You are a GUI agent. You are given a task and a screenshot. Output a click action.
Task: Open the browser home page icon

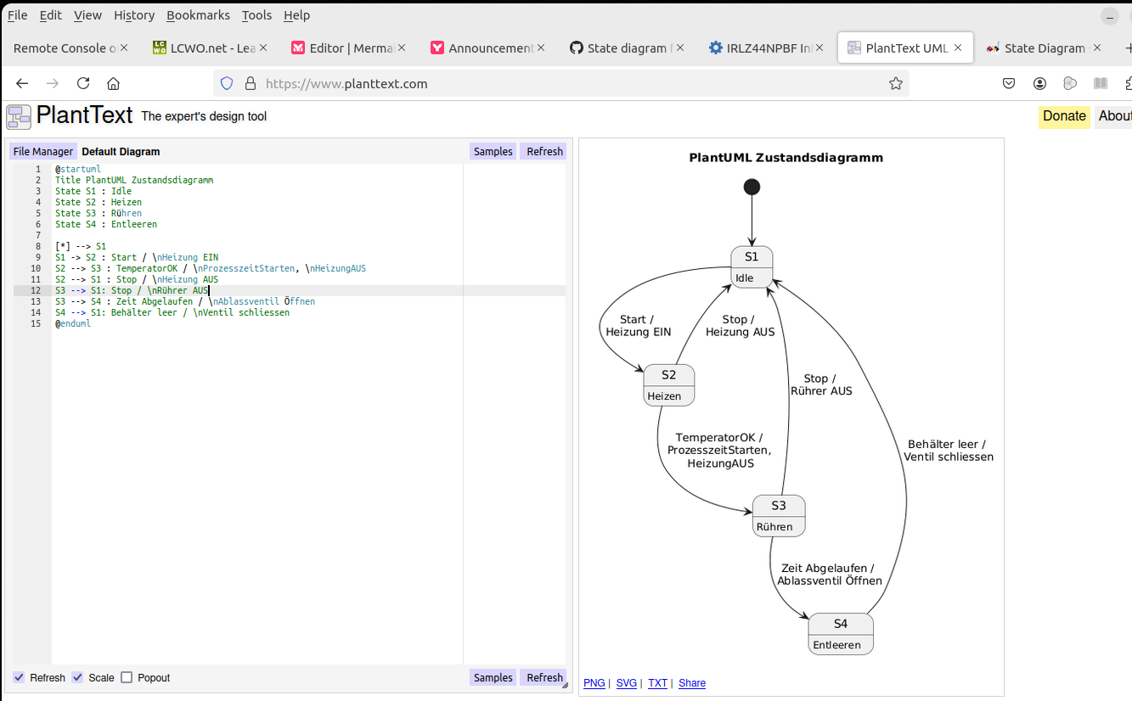(113, 83)
